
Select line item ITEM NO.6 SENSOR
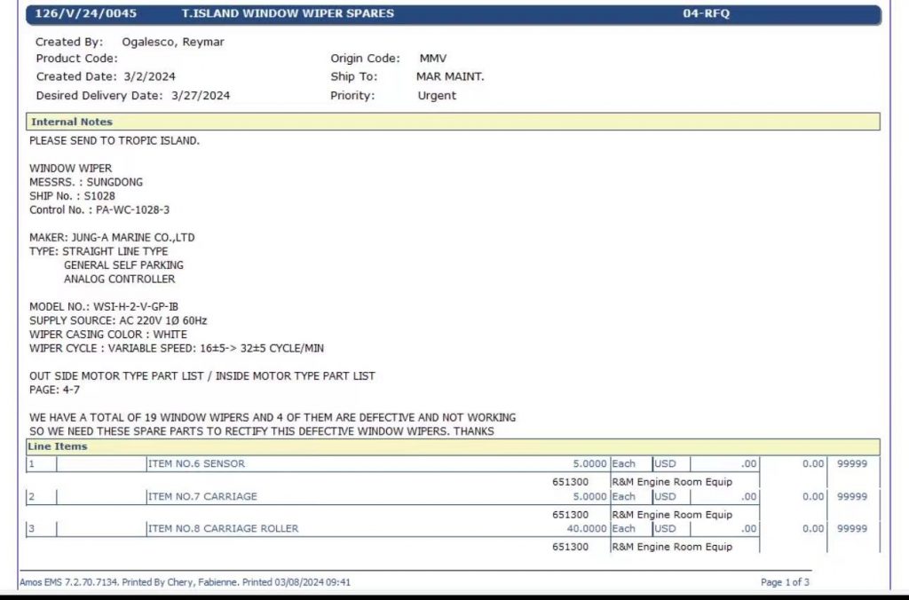[196, 463]
